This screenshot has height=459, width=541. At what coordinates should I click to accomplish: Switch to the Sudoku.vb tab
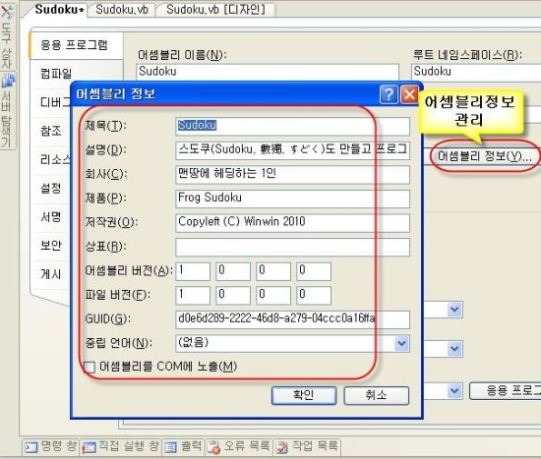122,10
